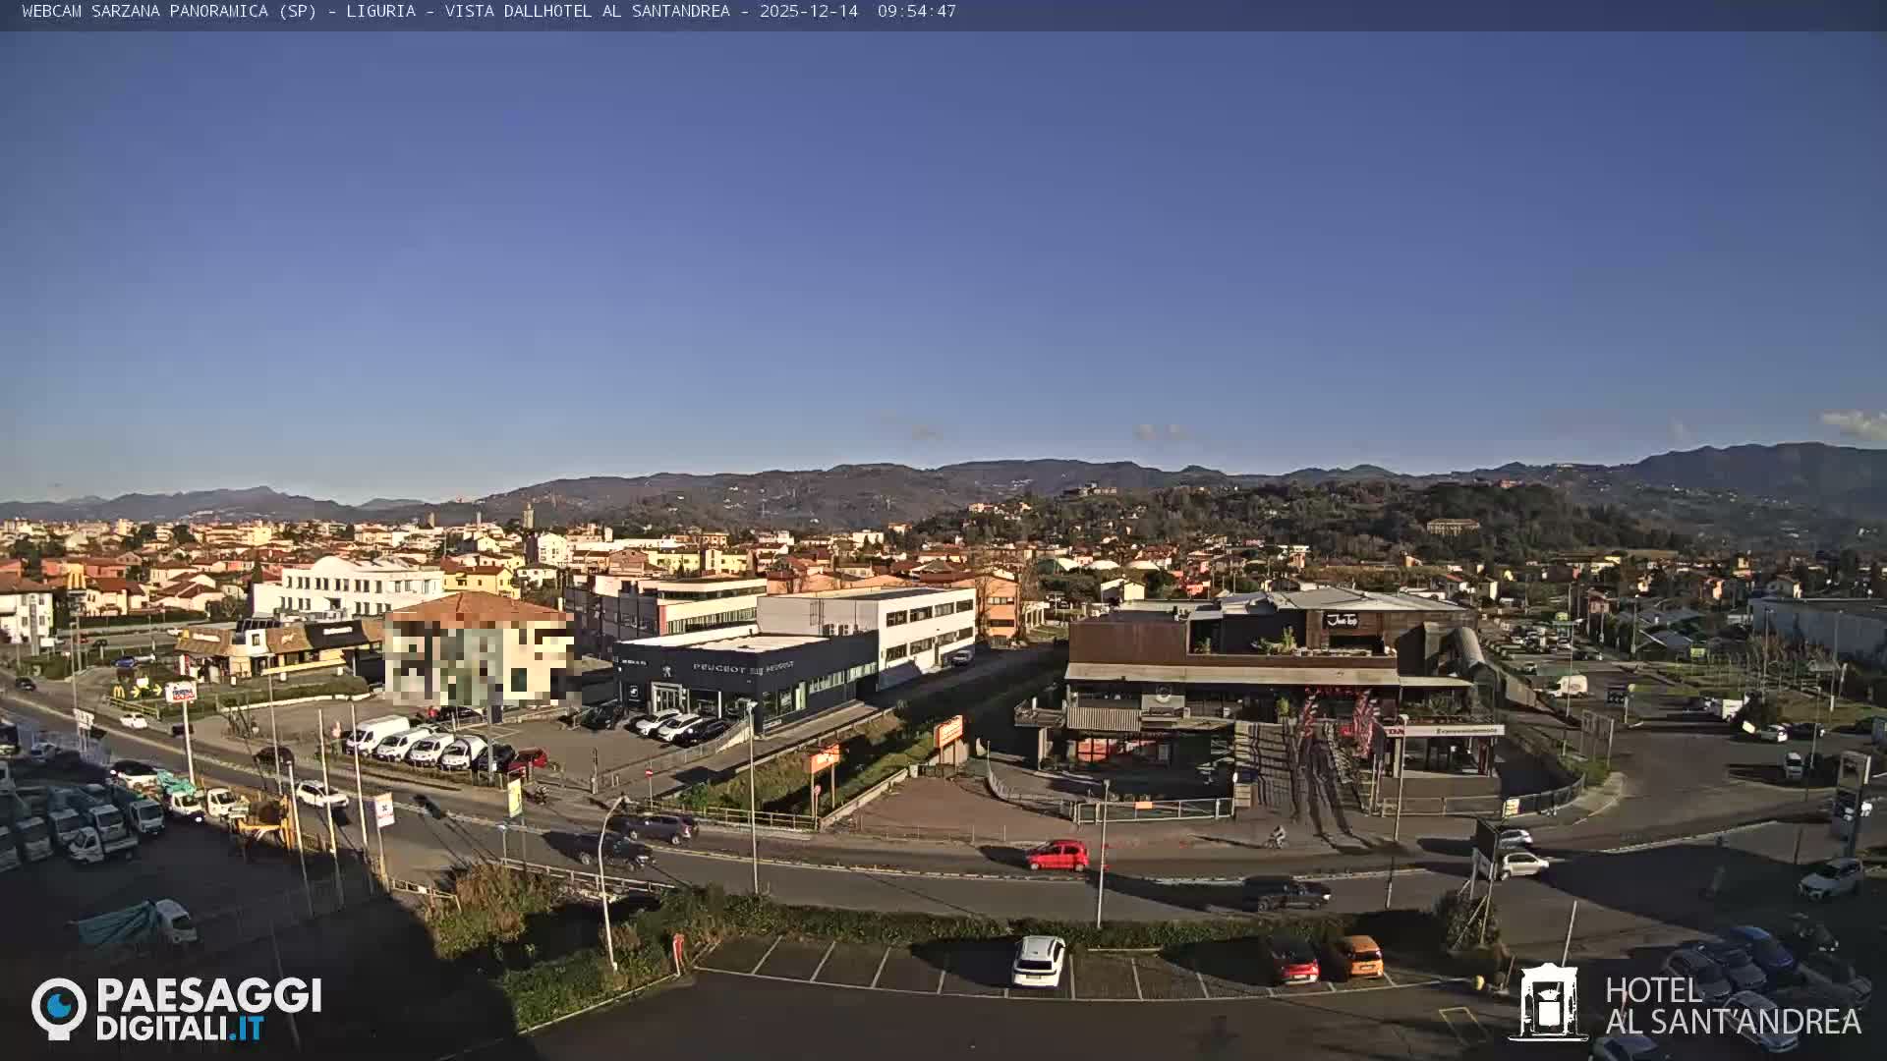1887x1061 pixels.
Task: Click the timestamp 09:54:47 in the header
Action: pos(918,13)
